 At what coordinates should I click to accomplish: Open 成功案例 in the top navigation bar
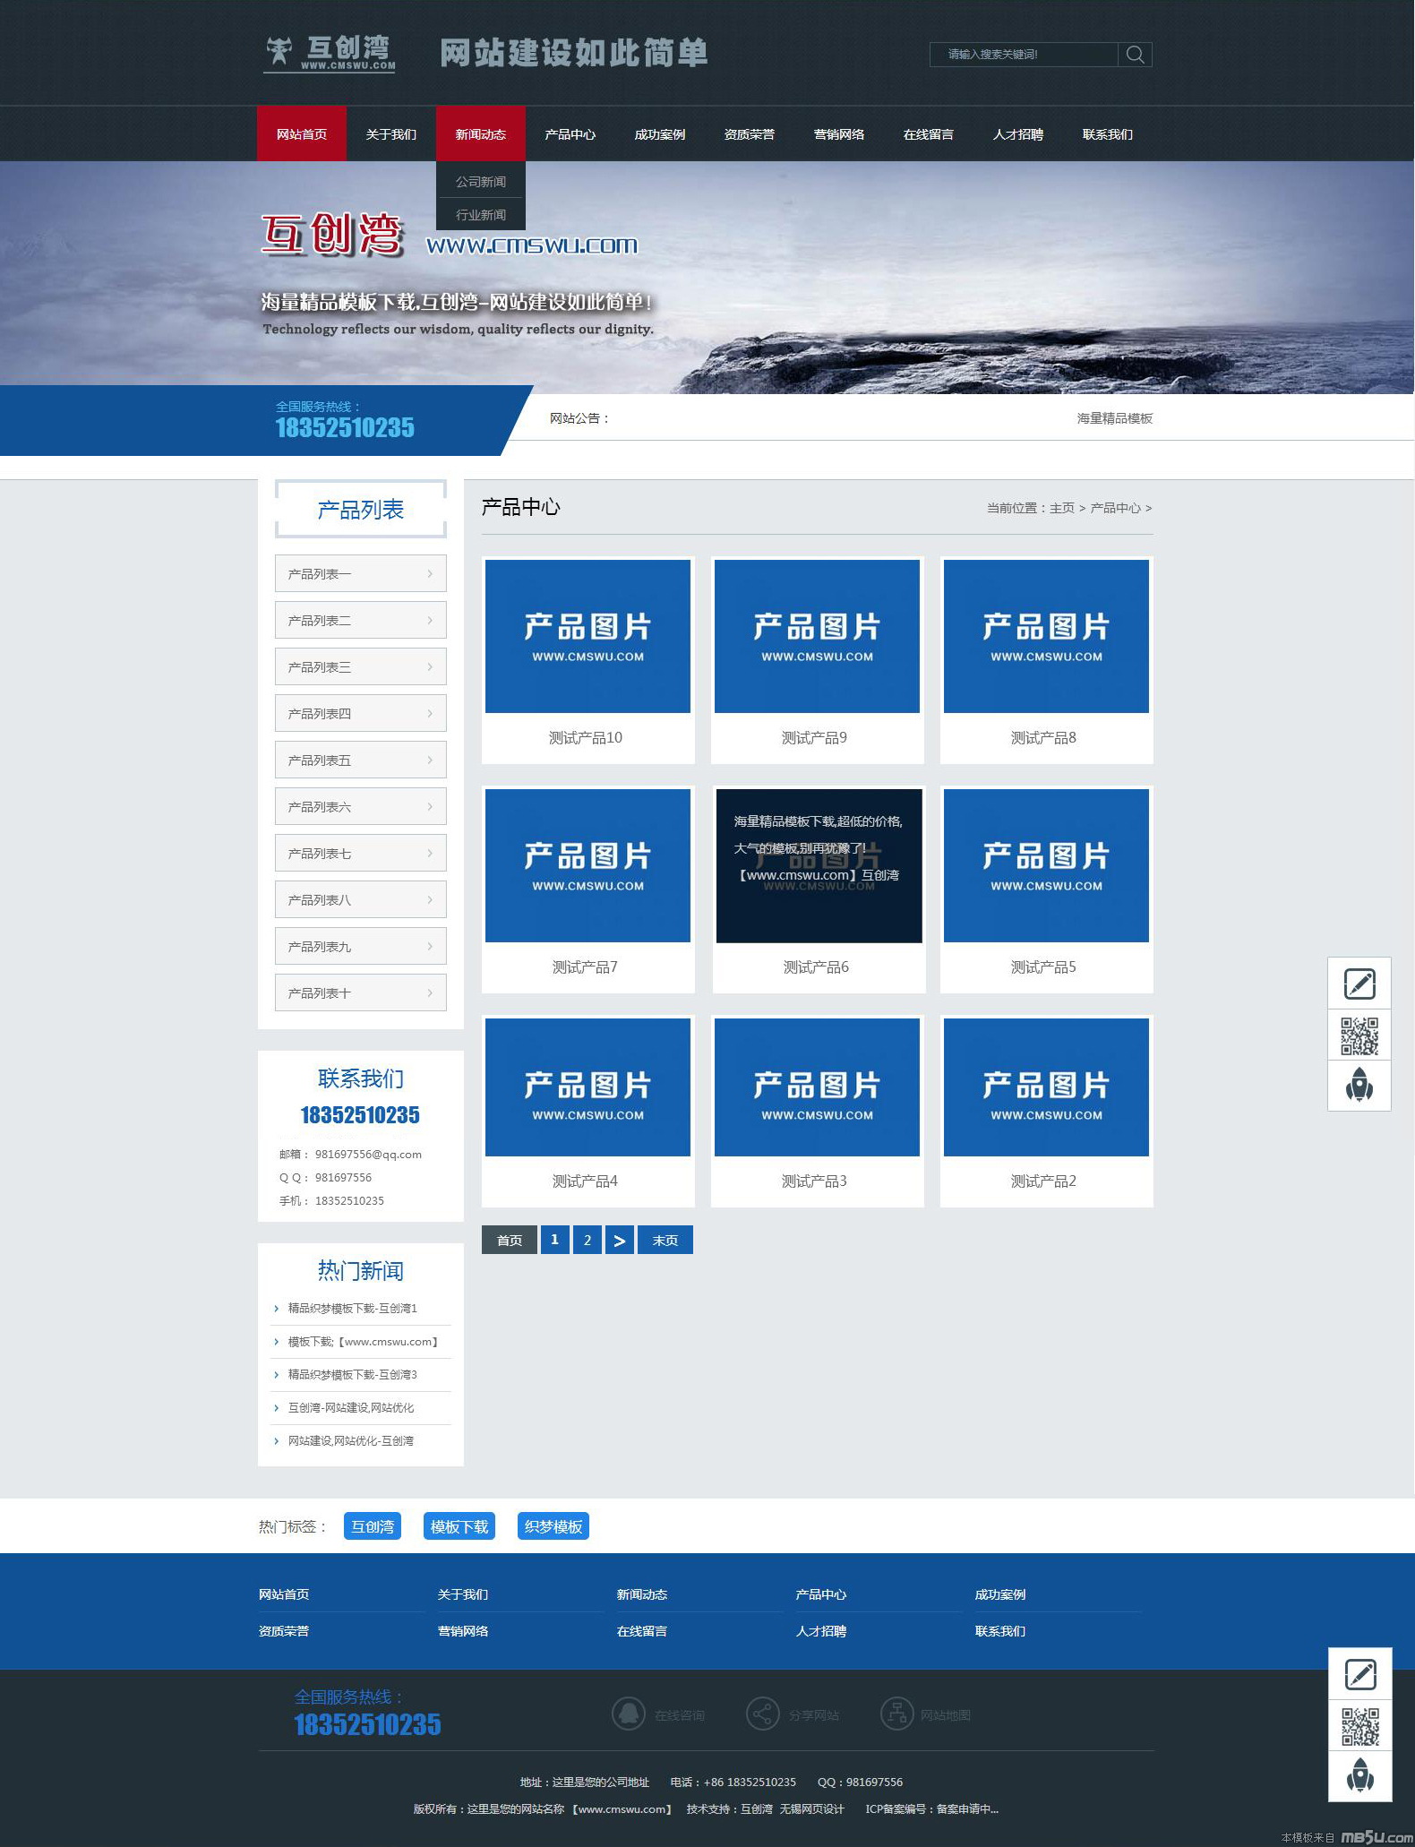[660, 134]
